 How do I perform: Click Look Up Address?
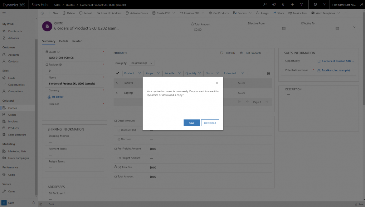click(x=109, y=13)
